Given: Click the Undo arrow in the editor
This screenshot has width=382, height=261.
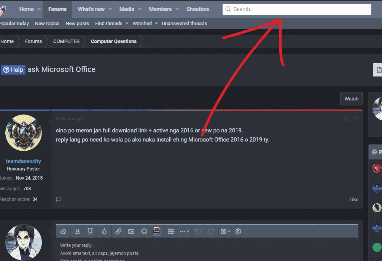Looking at the screenshot, I should coord(198,231).
